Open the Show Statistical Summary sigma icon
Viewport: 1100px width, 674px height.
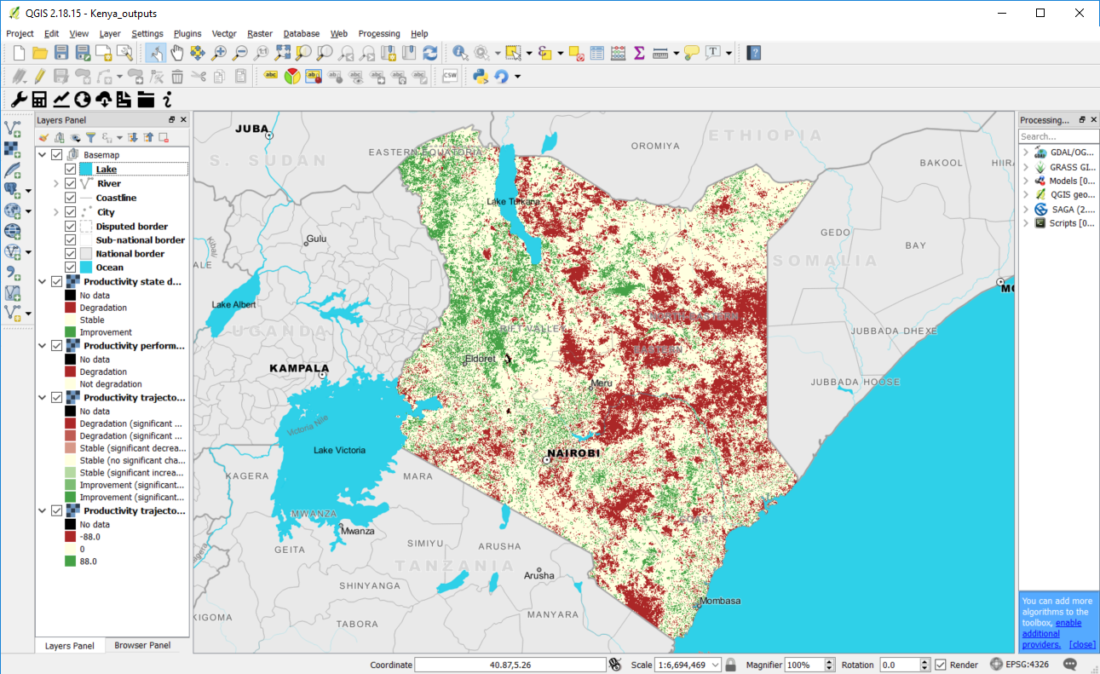(x=639, y=53)
